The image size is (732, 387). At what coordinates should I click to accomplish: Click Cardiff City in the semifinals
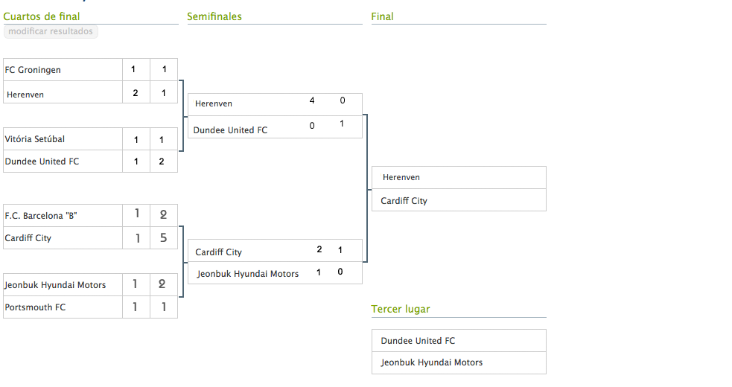219,252
